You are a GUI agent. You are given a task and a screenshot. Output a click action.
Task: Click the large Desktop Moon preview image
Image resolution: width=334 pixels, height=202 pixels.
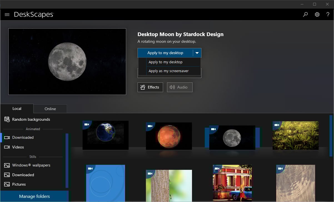click(x=67, y=62)
